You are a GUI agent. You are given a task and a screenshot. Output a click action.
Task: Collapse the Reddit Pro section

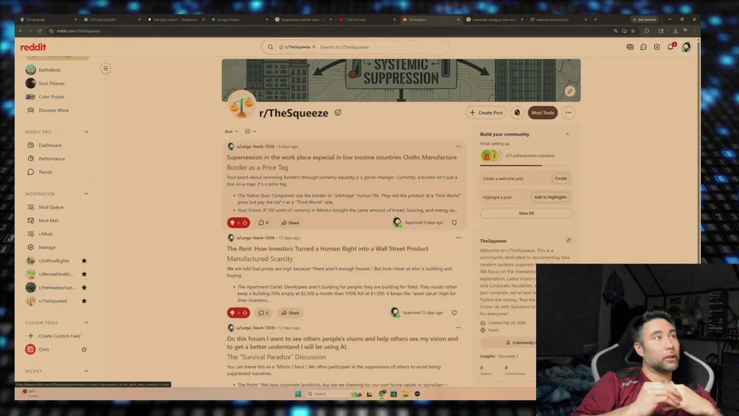[x=86, y=132]
